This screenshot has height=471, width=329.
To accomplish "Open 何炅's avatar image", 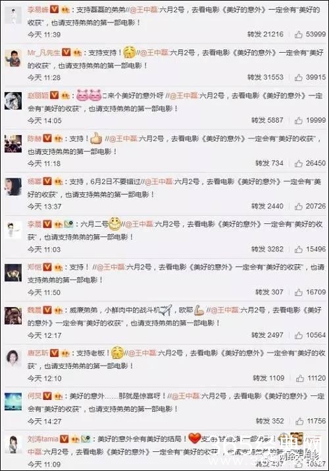I will coord(13,401).
